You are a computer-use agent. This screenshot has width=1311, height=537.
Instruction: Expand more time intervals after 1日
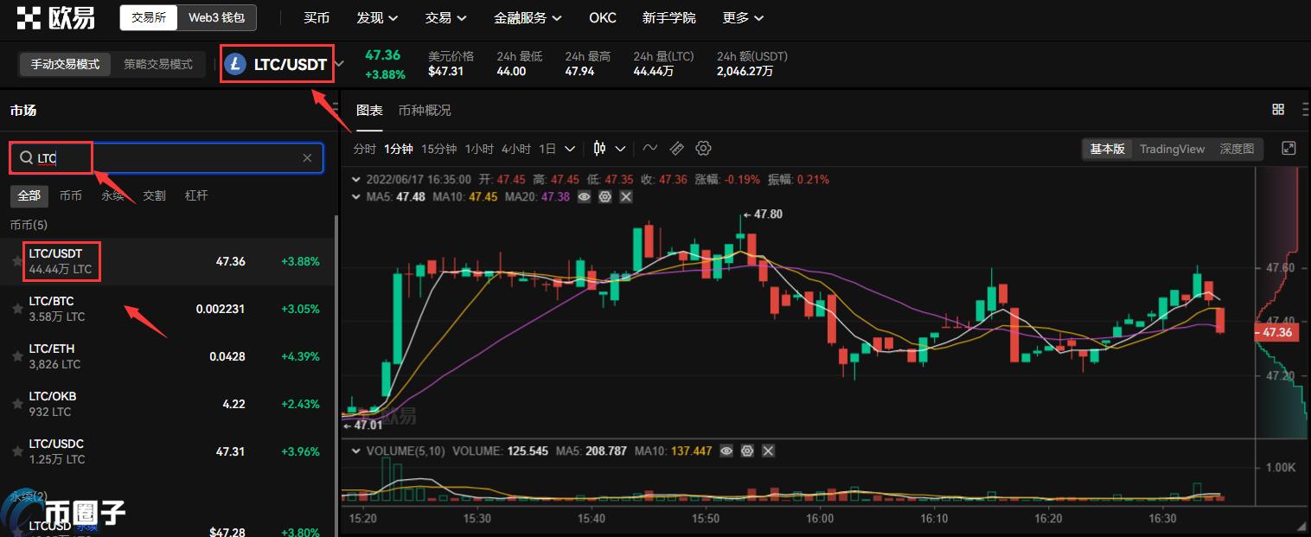(570, 149)
